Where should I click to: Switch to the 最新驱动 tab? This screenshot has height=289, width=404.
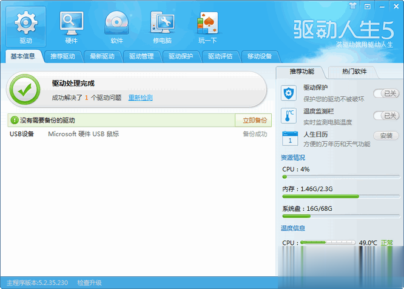pyautogui.click(x=103, y=56)
